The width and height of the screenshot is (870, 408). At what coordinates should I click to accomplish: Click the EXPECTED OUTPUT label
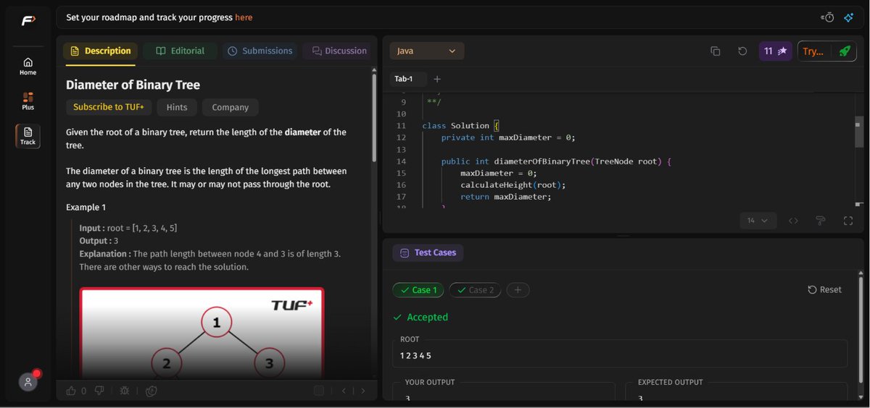(x=670, y=382)
